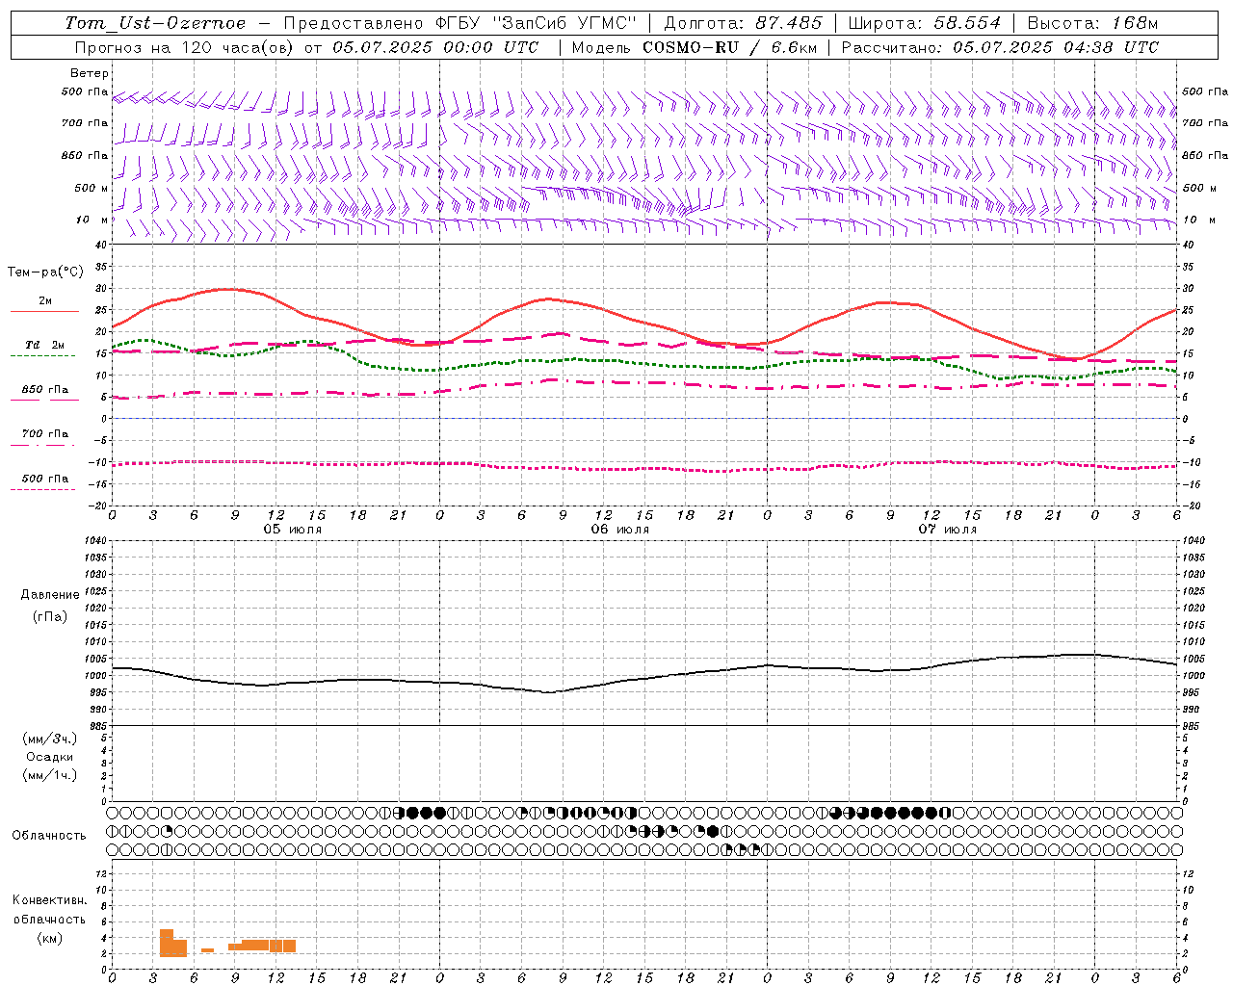Click 'Рассчитано: 05.07.2025 04:38 UTC' timestamp
Image resolution: width=1233 pixels, height=986 pixels.
pos(1000,47)
